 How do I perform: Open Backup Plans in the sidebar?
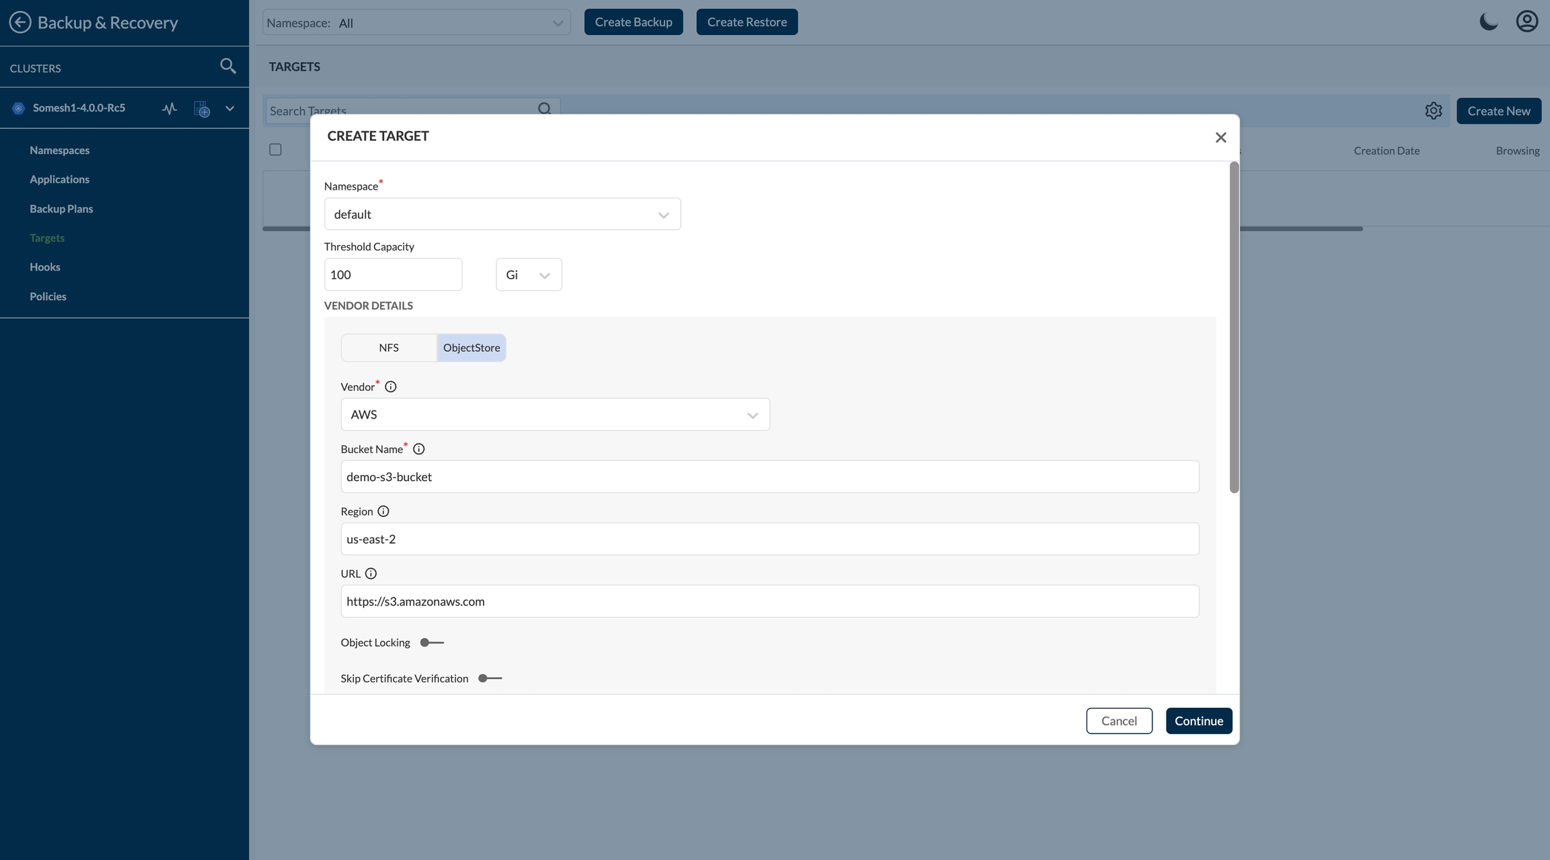click(61, 209)
